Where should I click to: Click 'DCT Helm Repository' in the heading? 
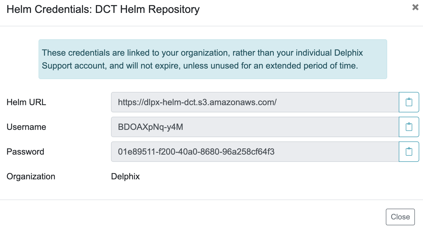point(147,9)
